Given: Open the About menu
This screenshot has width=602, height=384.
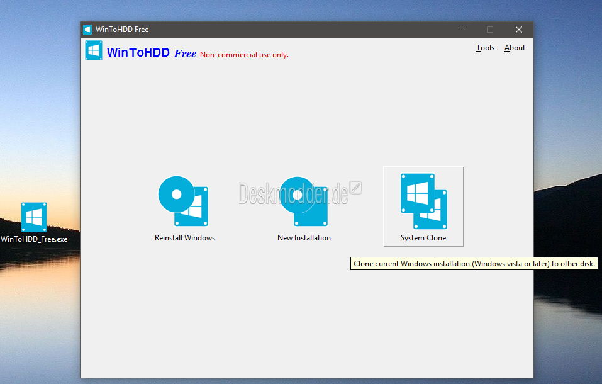Looking at the screenshot, I should point(515,48).
